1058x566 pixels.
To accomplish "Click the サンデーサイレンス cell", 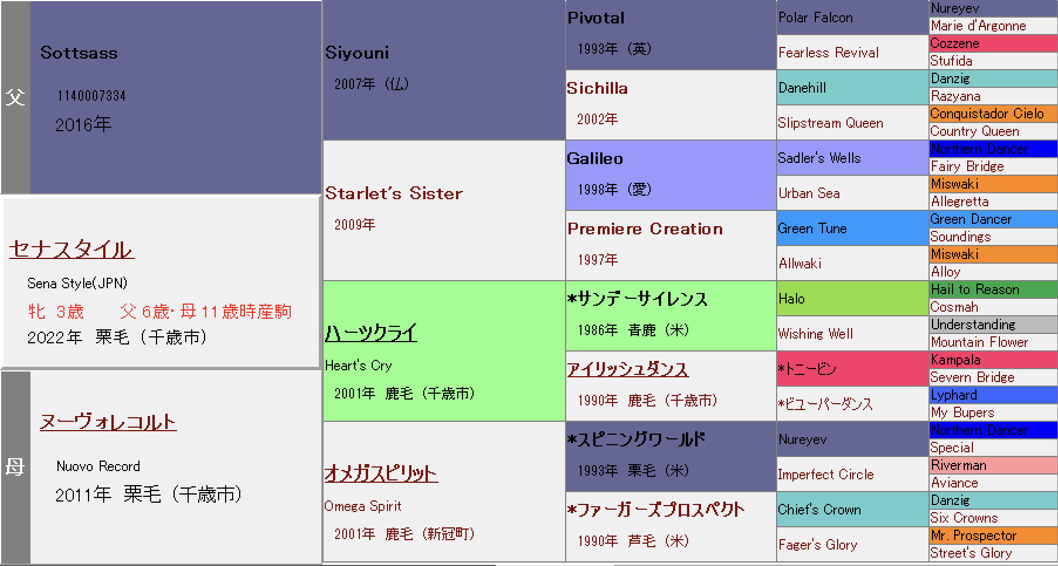I will click(671, 315).
